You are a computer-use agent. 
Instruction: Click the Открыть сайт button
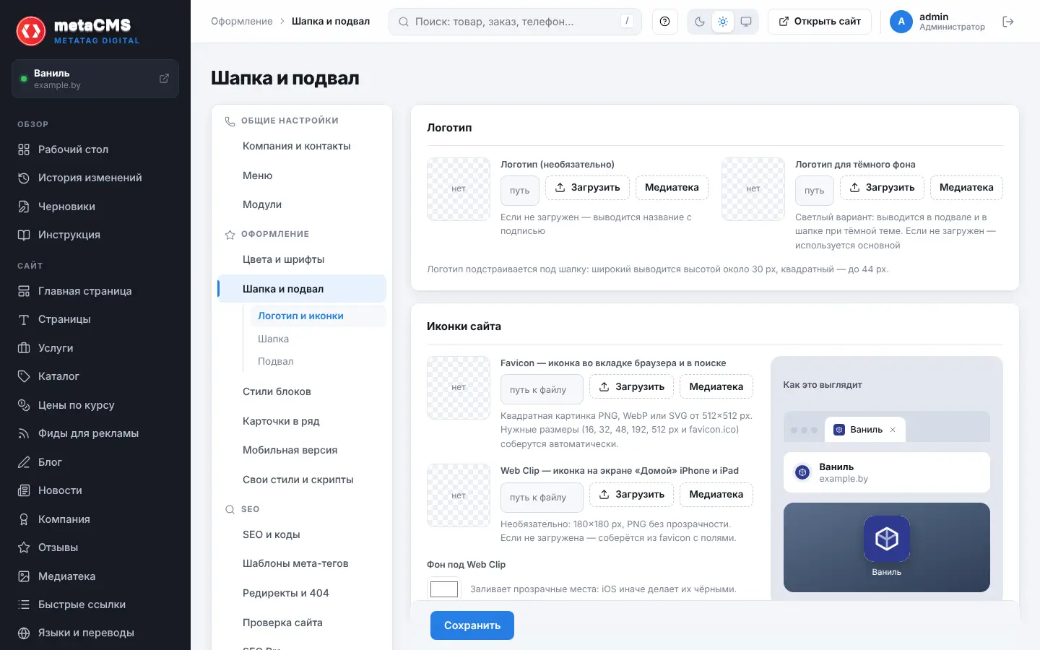click(x=820, y=22)
